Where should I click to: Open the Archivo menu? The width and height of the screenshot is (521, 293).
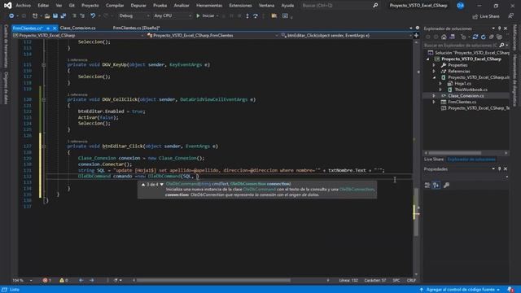24,6
